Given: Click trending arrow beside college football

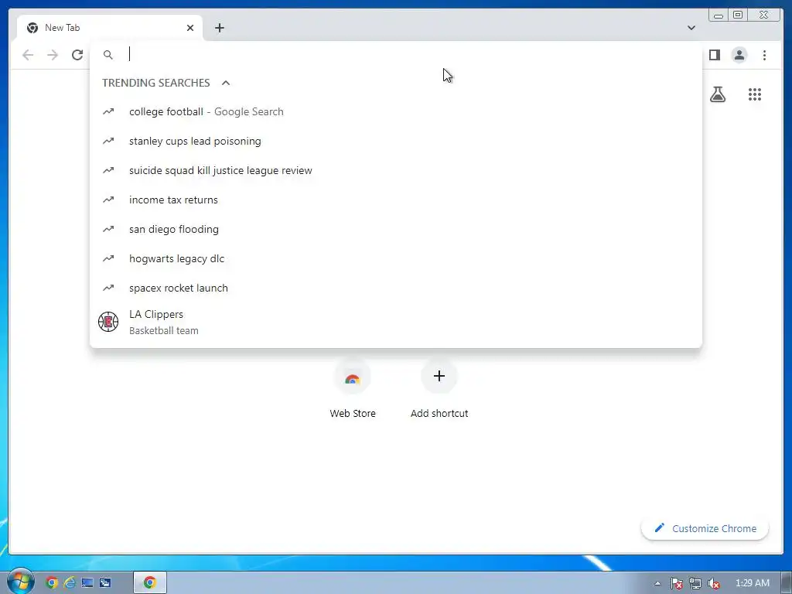Looking at the screenshot, I should (x=108, y=111).
